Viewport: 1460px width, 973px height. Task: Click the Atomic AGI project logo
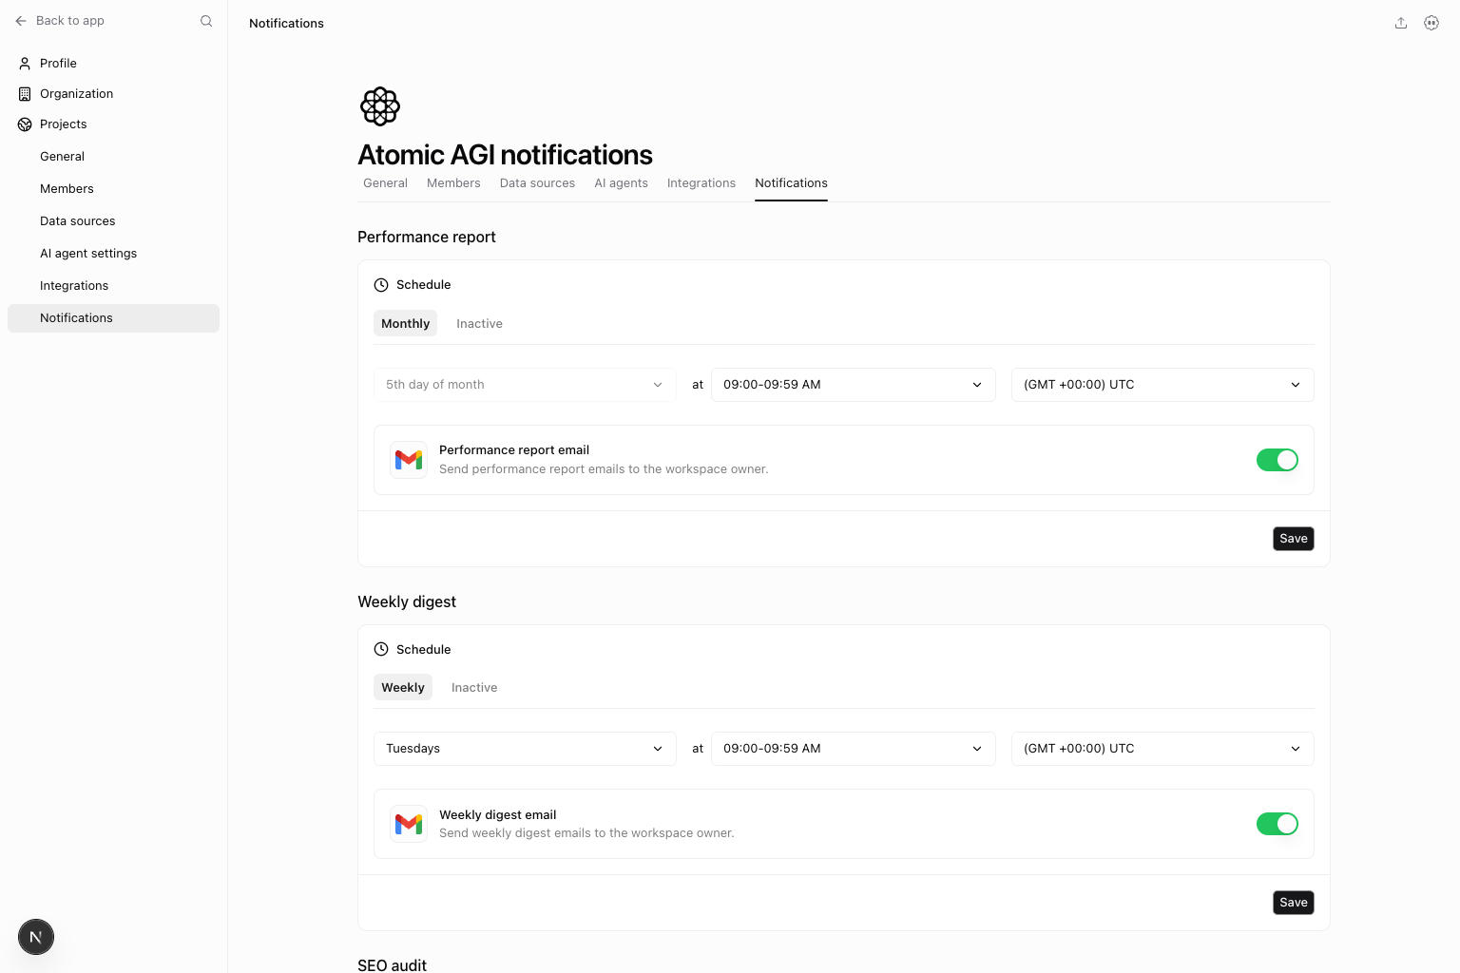click(x=380, y=106)
